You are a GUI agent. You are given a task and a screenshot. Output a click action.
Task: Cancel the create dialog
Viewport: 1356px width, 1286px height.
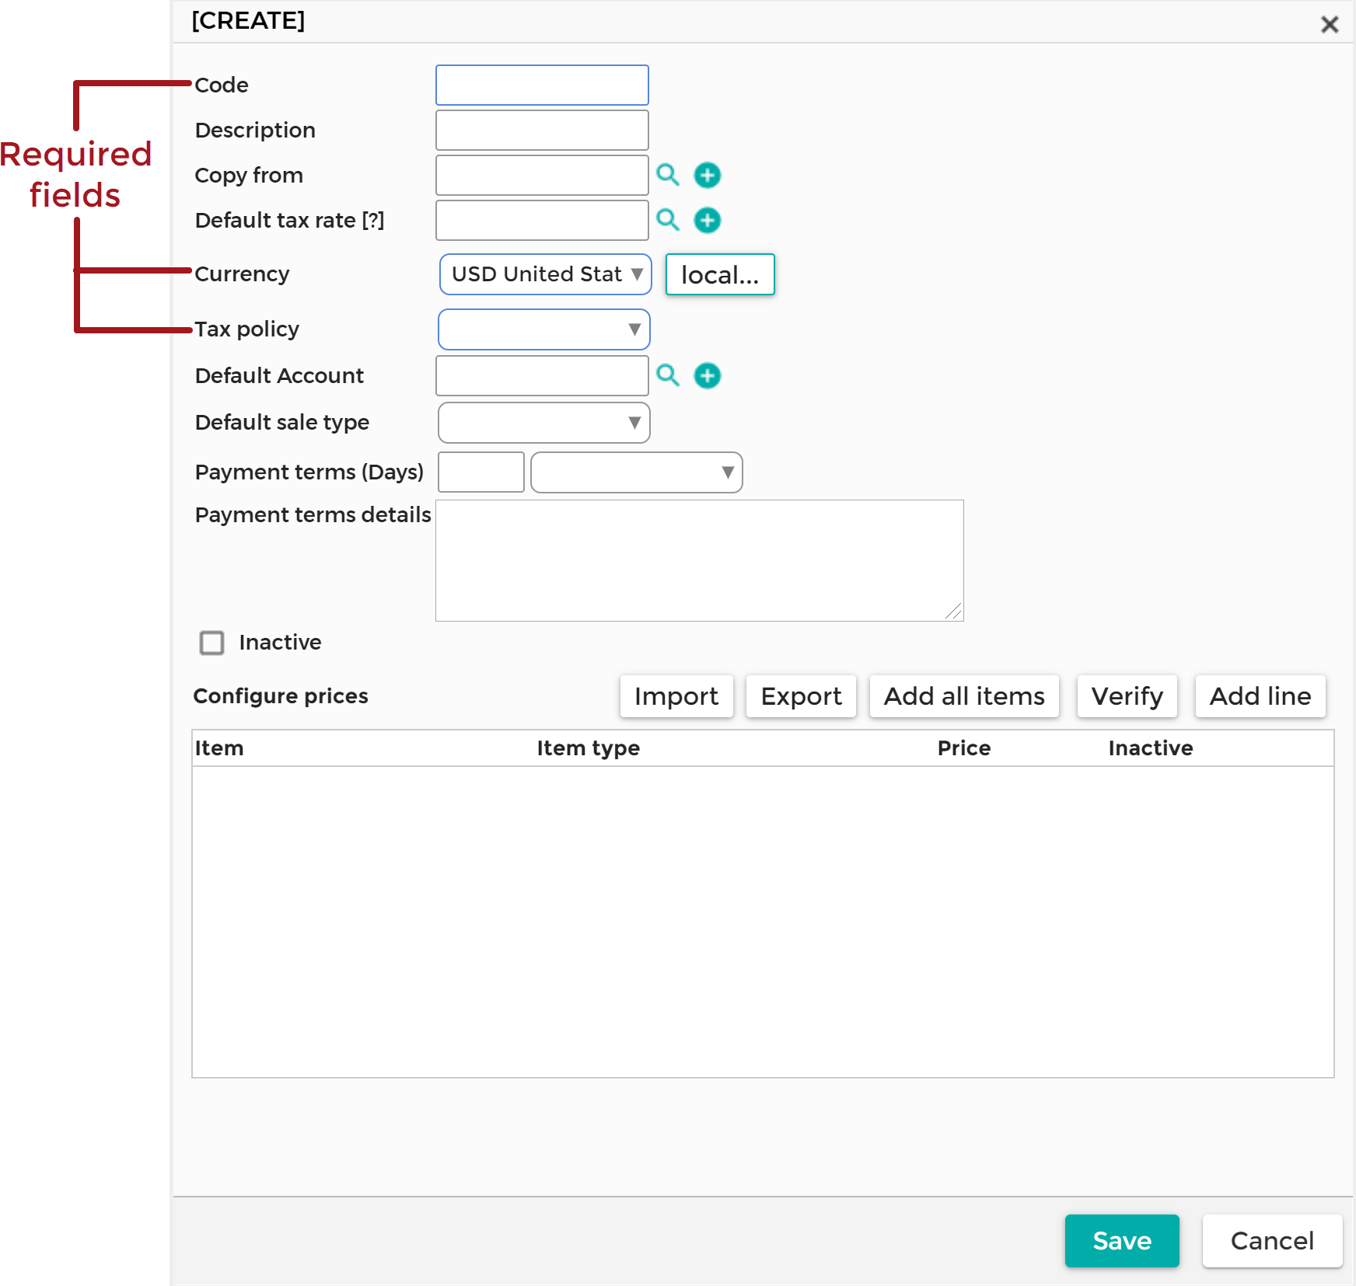click(1272, 1241)
